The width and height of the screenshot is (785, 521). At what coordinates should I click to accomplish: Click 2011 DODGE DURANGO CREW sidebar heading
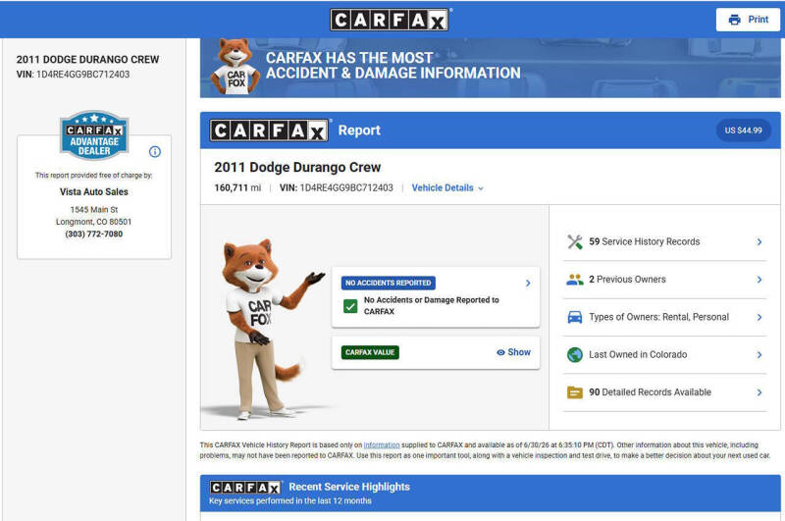point(87,60)
